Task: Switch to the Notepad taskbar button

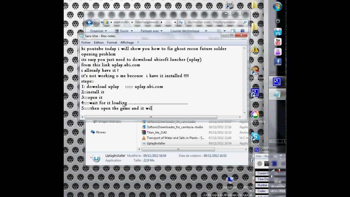Action: coord(277,94)
